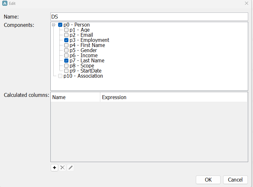Enable the p1 - Age checkbox
253x187 pixels.
(x=66, y=30)
